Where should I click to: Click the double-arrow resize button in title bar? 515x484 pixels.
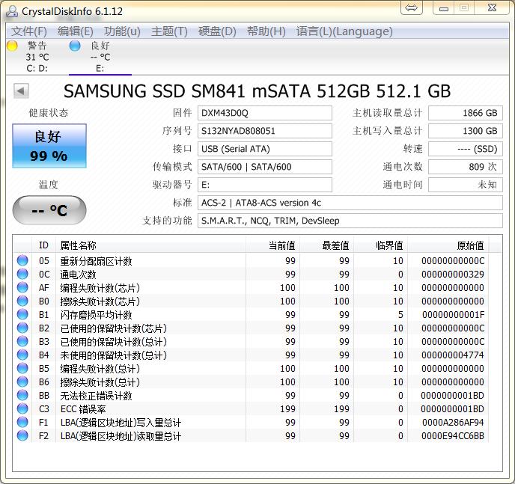click(412, 8)
